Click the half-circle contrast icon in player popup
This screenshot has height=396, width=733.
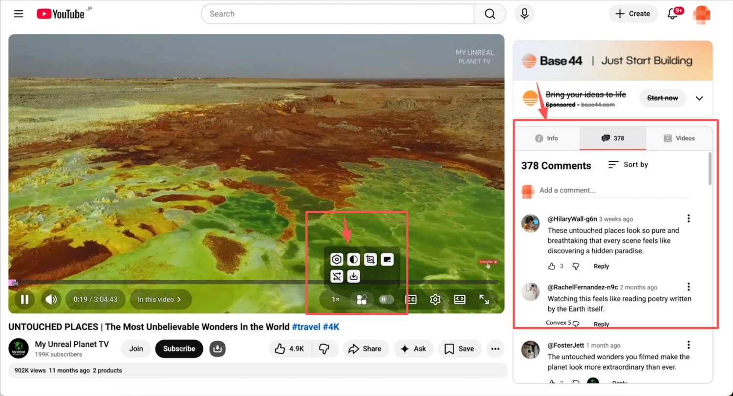click(x=353, y=260)
